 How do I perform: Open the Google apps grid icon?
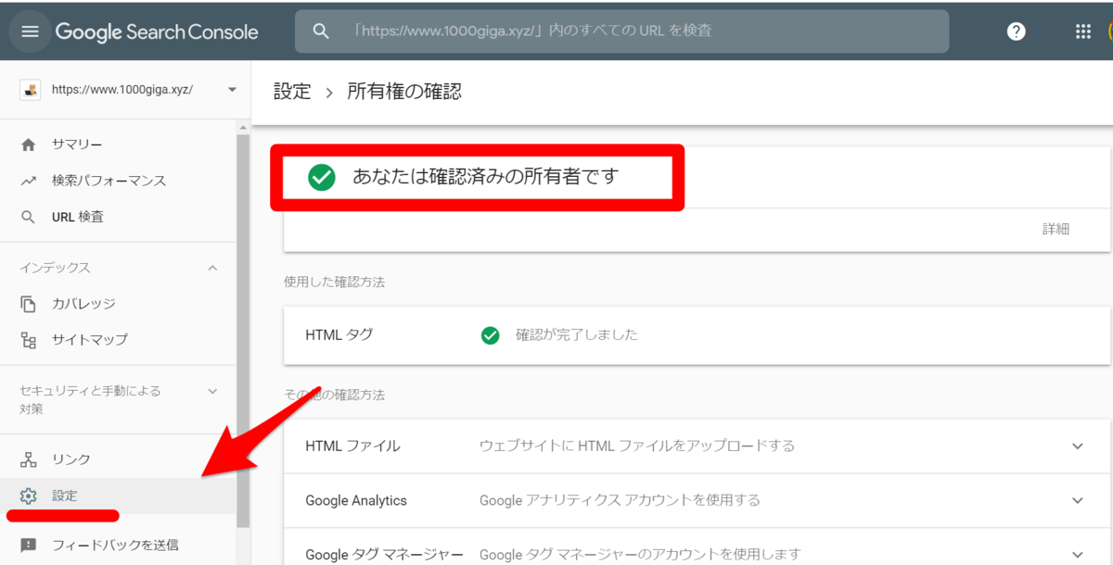pos(1083,31)
